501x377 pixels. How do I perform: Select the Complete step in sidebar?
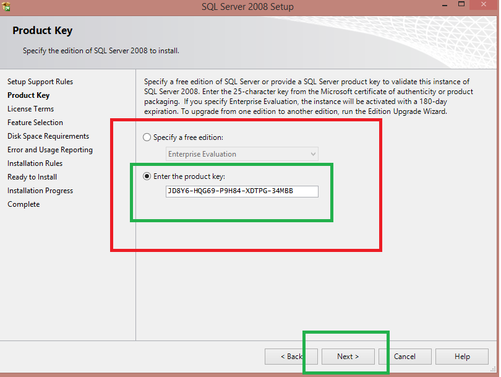click(x=24, y=204)
